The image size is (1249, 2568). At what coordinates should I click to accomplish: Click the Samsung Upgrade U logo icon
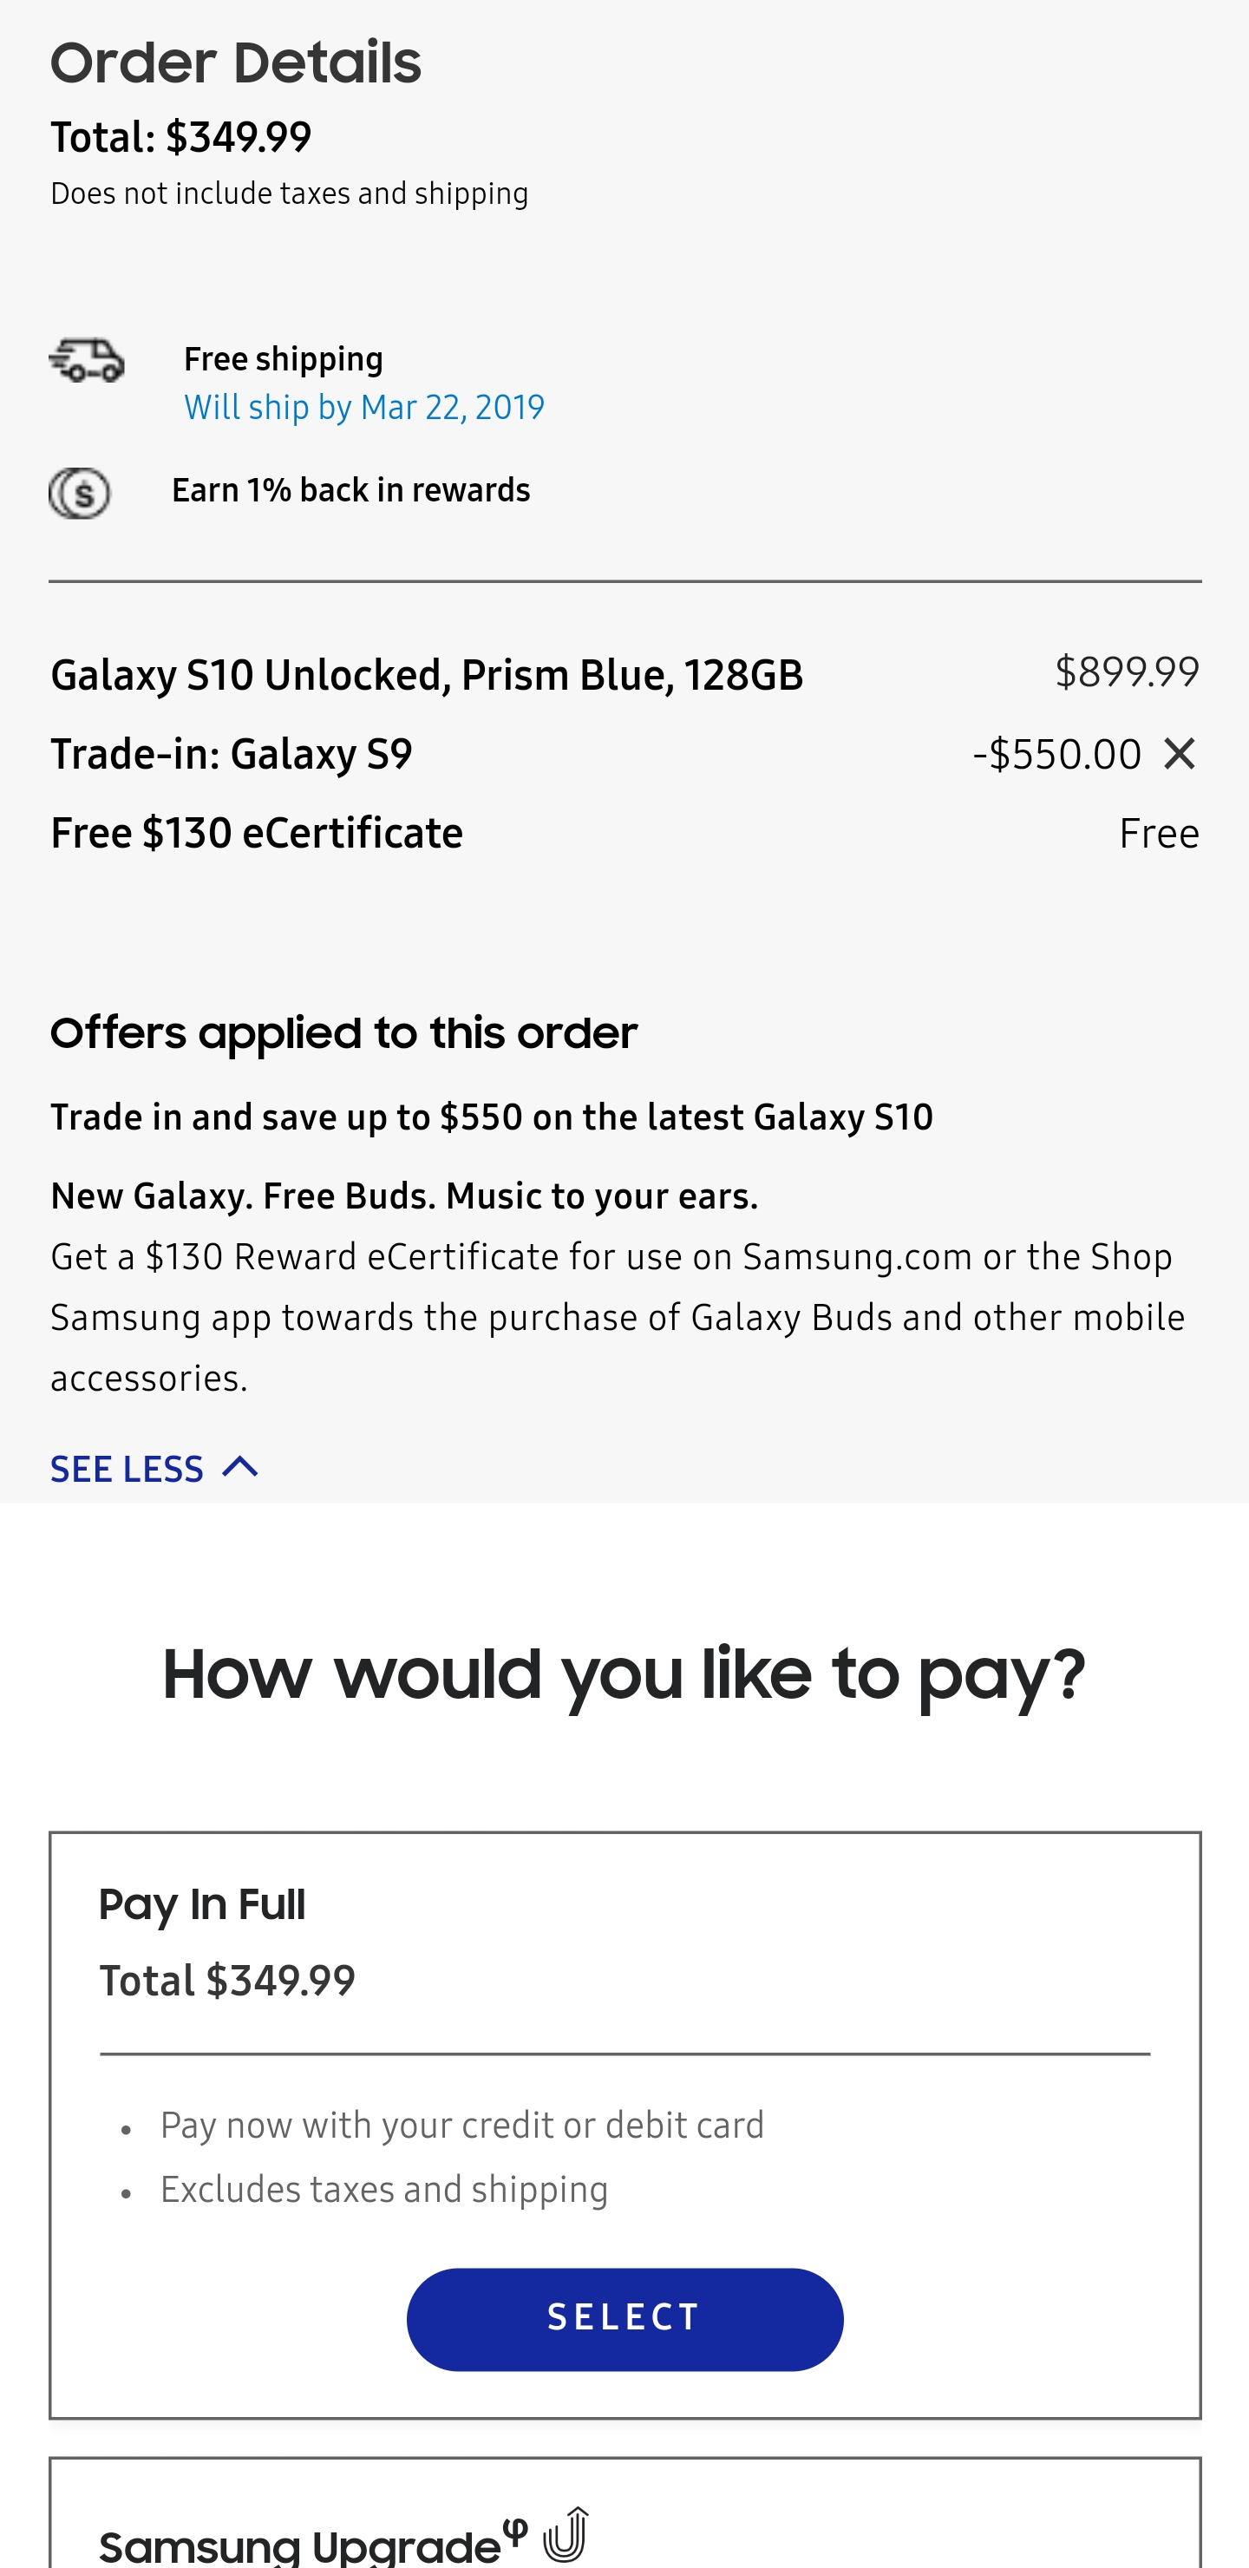pyautogui.click(x=566, y=2534)
